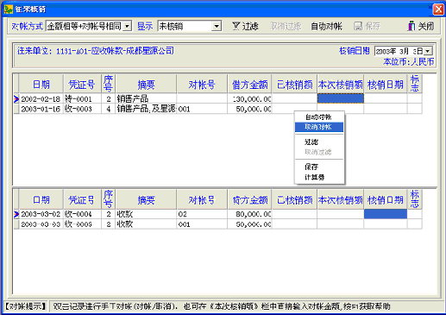Choose 计算器 in the context menu

(x=319, y=177)
